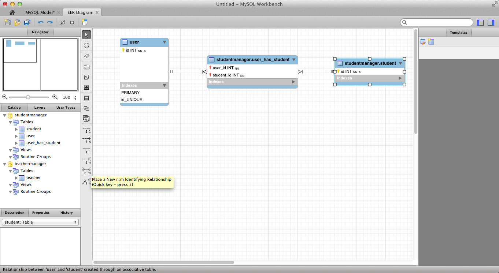Click the first icon in Templates panel
Screen dimensions: 499x273
(423, 42)
